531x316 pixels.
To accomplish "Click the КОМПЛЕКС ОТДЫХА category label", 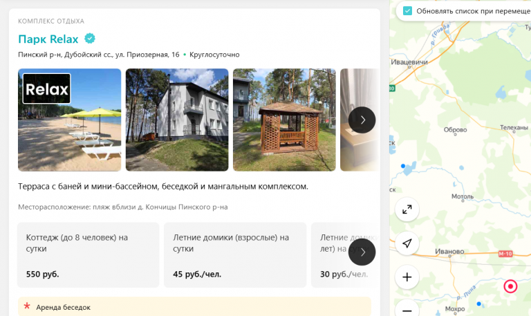I will pyautogui.click(x=51, y=21).
